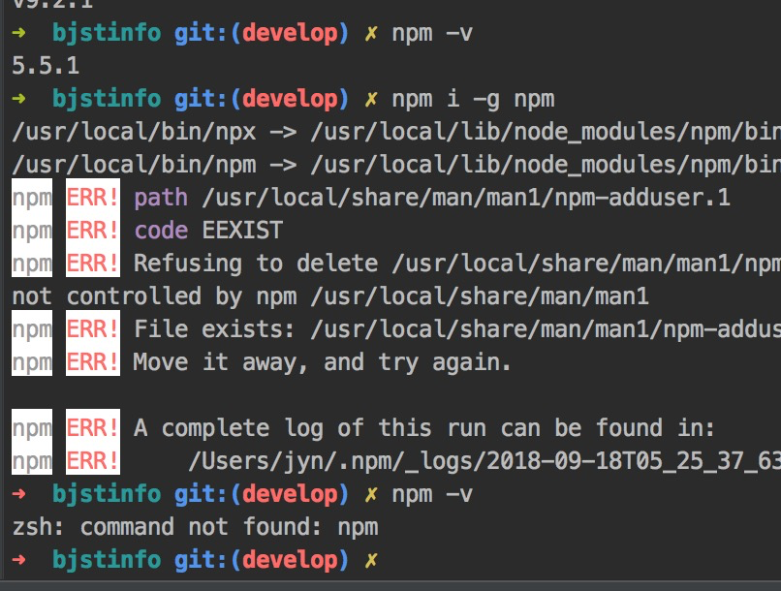Click the yellow ✗ on the final prompt
Viewport: 781px width, 591px height.
click(371, 561)
